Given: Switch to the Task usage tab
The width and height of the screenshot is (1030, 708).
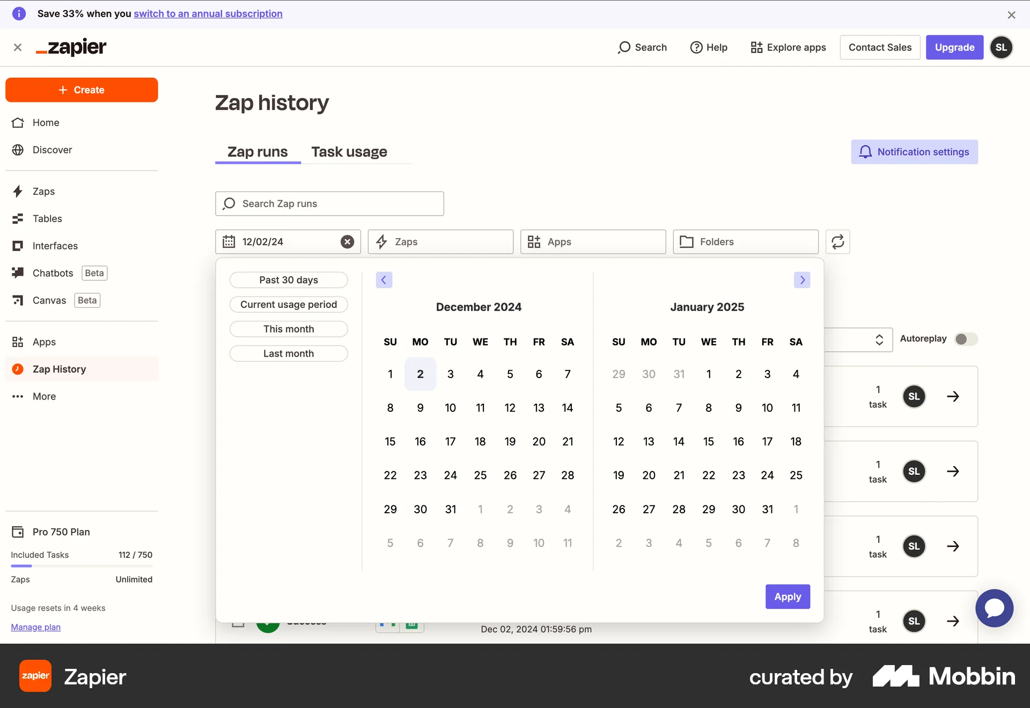Looking at the screenshot, I should (x=349, y=152).
